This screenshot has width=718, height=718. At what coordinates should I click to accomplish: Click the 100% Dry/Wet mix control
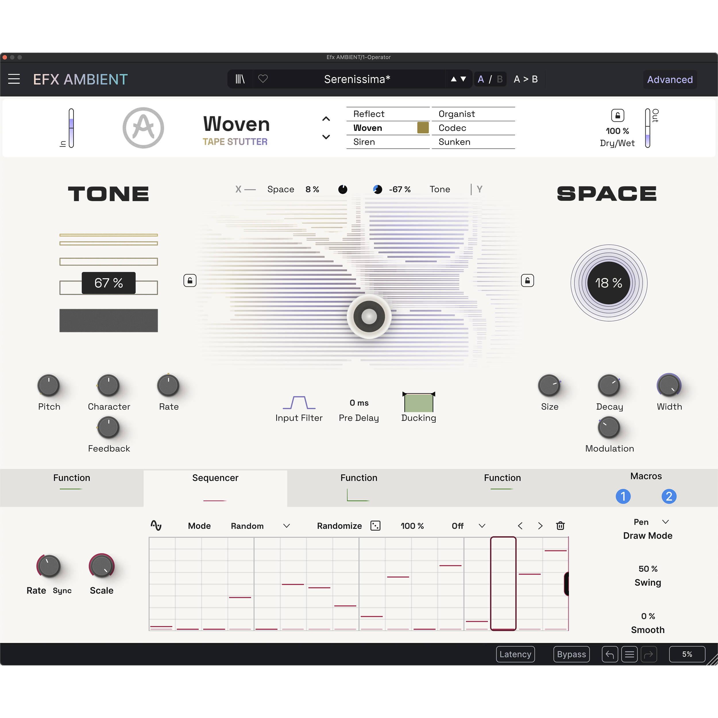617,131
